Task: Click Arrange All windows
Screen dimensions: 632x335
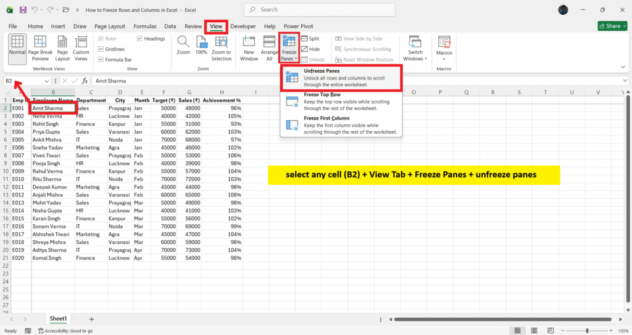Action: [x=269, y=48]
